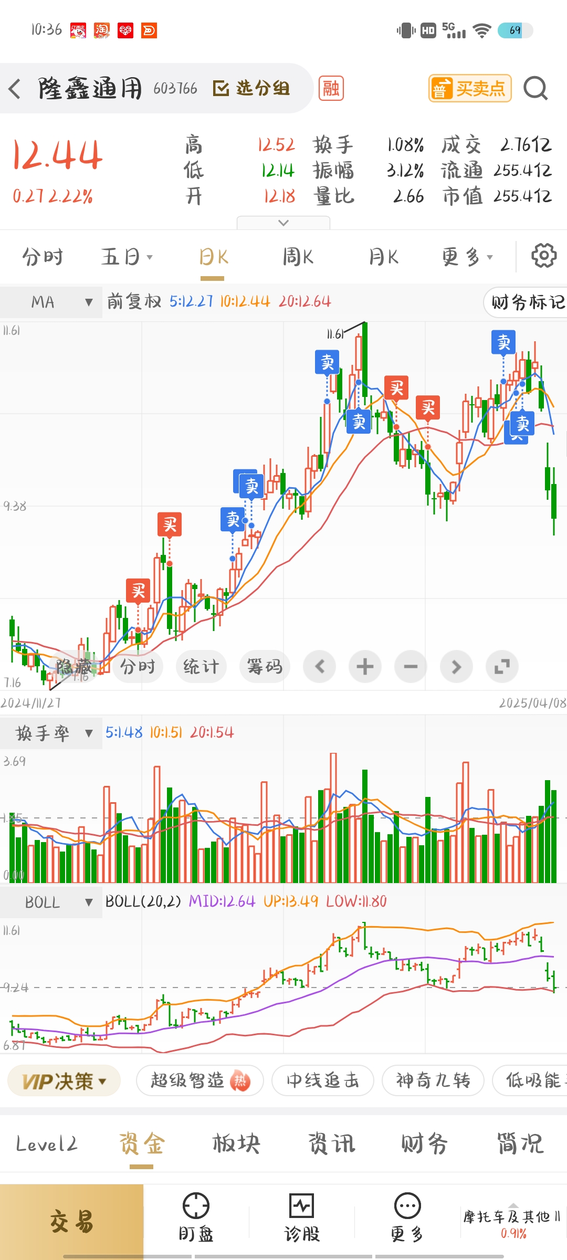Select the 低吸能 chip
This screenshot has height=1260, width=567.
[x=530, y=1081]
